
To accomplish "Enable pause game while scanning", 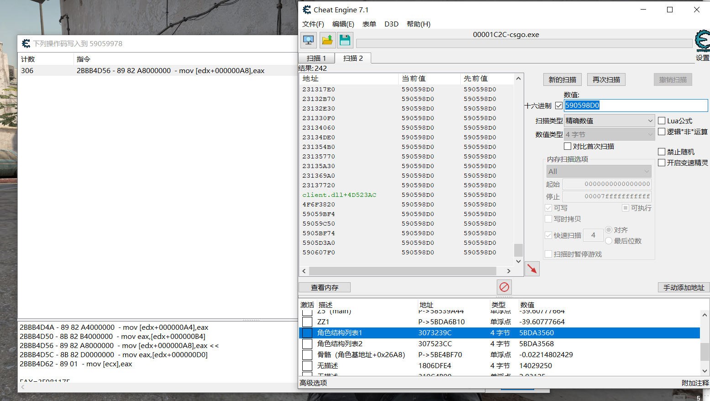I will coord(548,254).
